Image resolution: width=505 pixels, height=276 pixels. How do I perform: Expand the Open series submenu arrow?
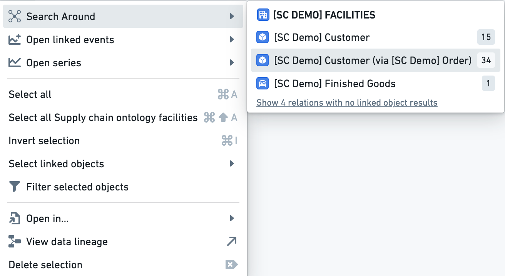coord(232,62)
